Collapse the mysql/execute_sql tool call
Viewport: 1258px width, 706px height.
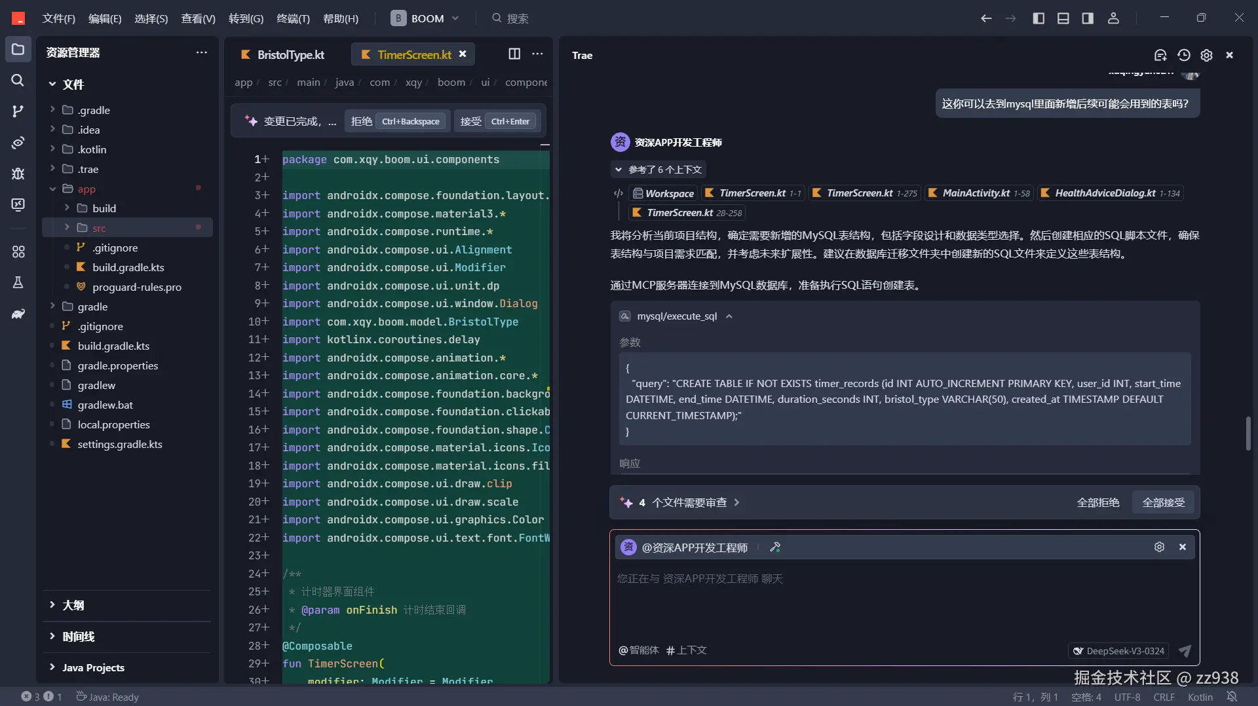pos(729,316)
